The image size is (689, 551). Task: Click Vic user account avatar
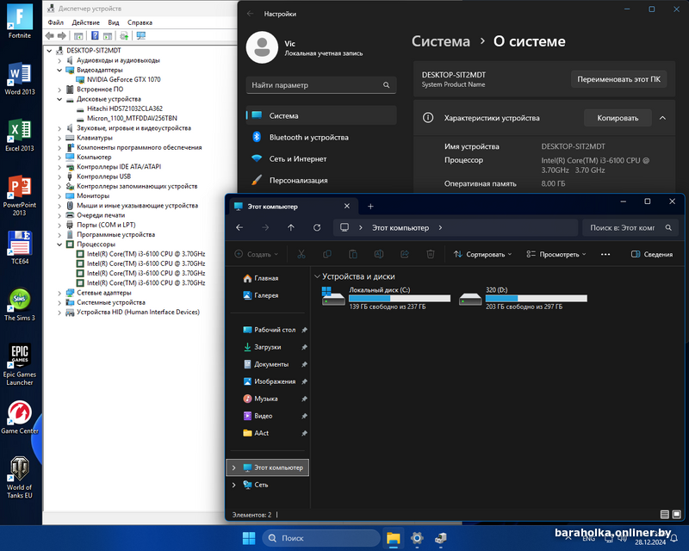pos(262,47)
